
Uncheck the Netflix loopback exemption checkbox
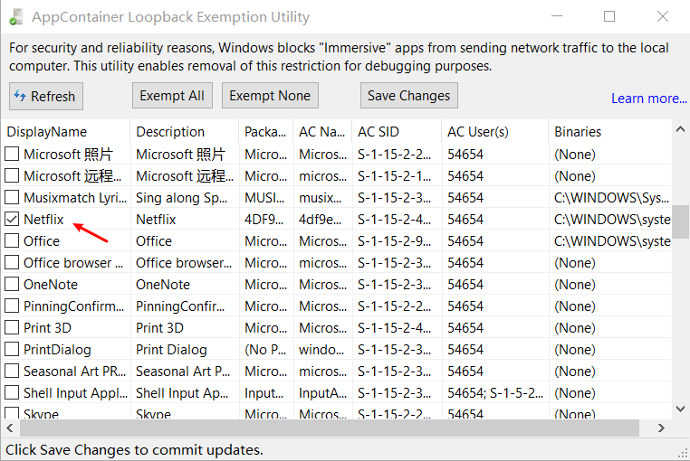12,219
